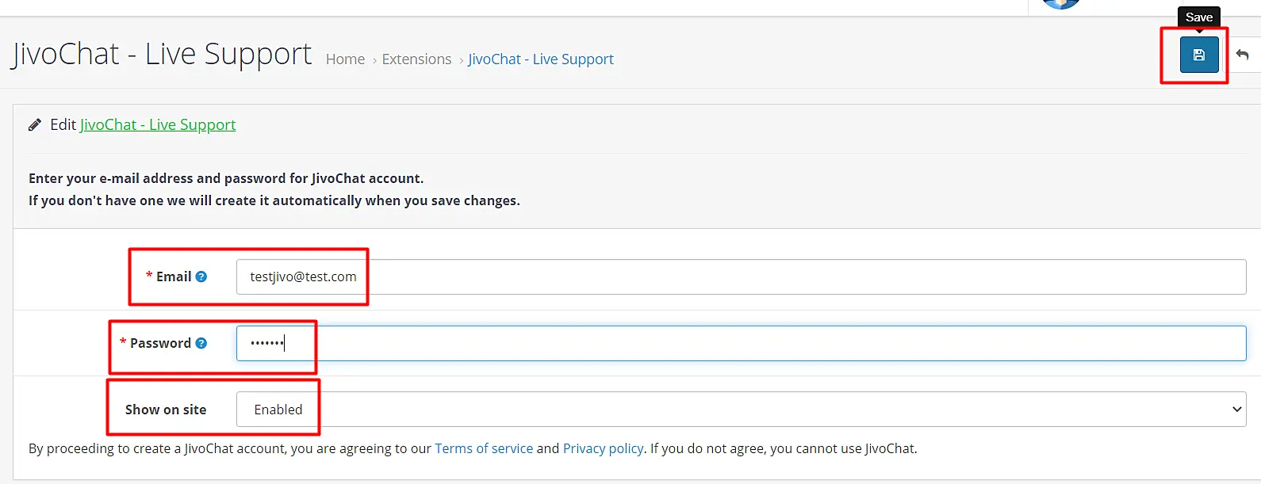Open the Extensions breadcrumb link

[x=416, y=59]
